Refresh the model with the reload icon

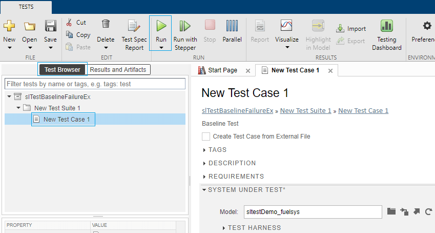click(428, 211)
